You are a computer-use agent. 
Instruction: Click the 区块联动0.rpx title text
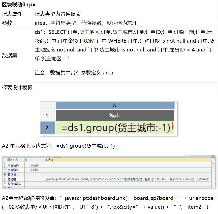point(19,5)
